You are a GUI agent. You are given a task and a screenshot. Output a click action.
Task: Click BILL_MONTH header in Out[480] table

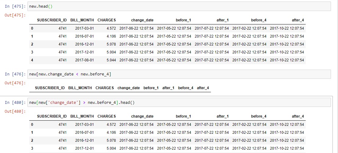[x=82, y=116]
